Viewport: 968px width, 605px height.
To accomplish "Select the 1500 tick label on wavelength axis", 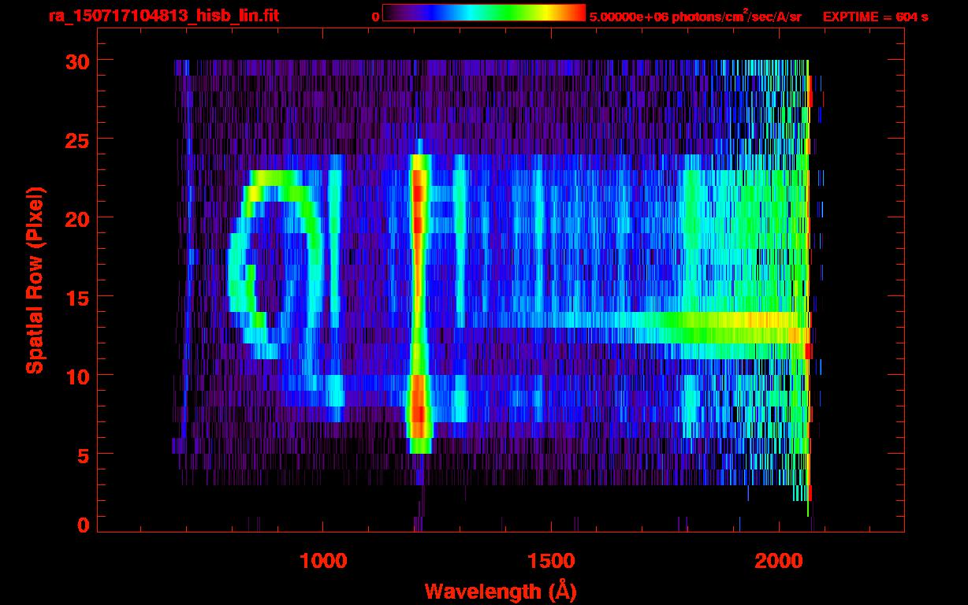I will point(550,561).
